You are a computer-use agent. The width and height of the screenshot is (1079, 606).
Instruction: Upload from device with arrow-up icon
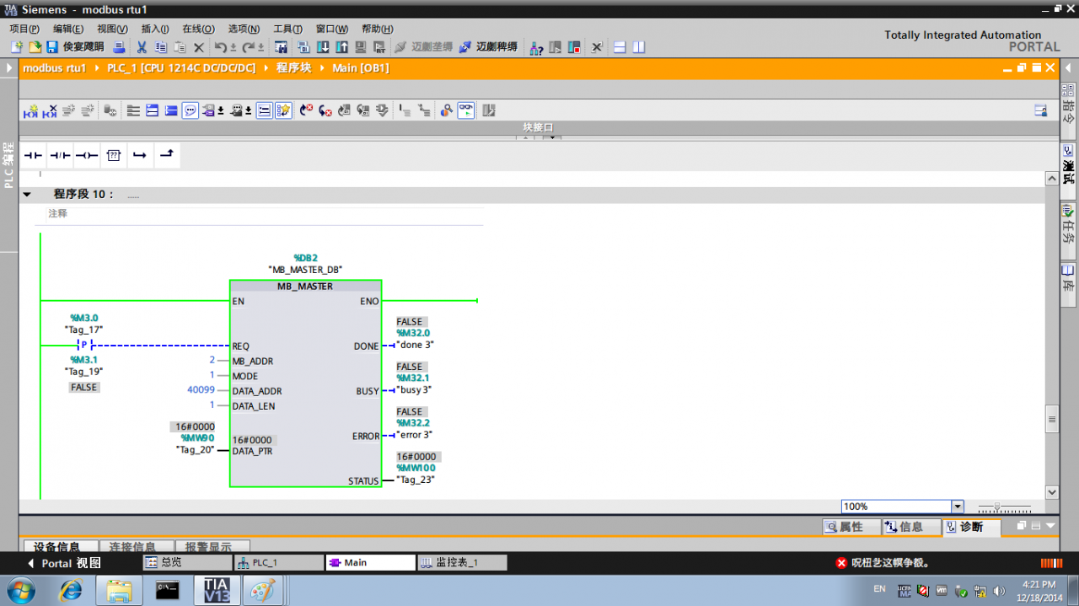pyautogui.click(x=342, y=47)
